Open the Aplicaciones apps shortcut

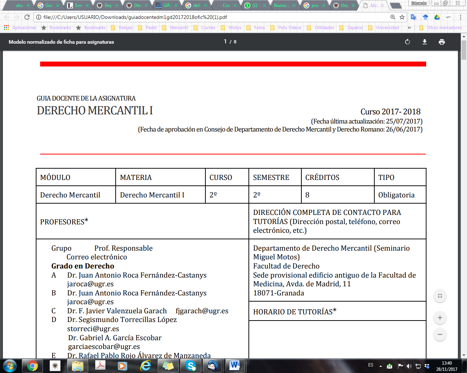pyautogui.click(x=20, y=28)
